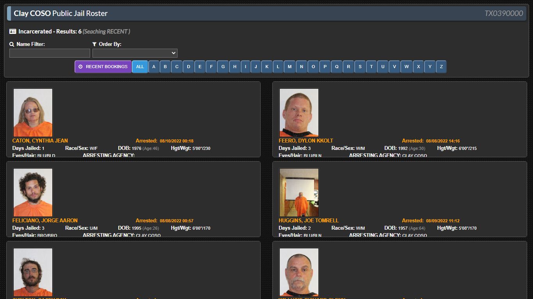Click the name HUGGINS, JOE TOMRELL
The image size is (533, 299).
pos(309,220)
